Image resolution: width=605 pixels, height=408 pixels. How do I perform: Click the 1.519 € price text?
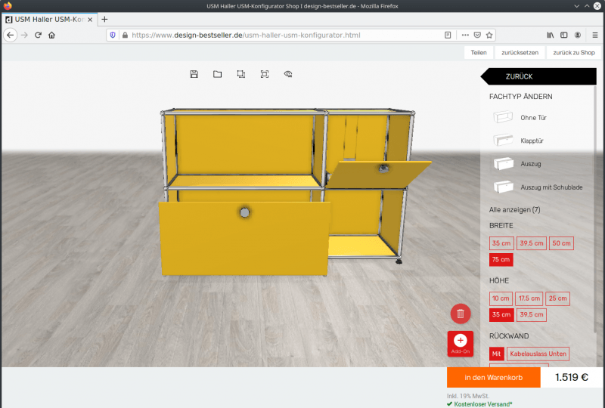572,377
